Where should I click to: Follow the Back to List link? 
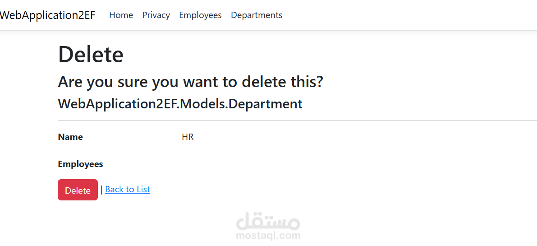[128, 189]
